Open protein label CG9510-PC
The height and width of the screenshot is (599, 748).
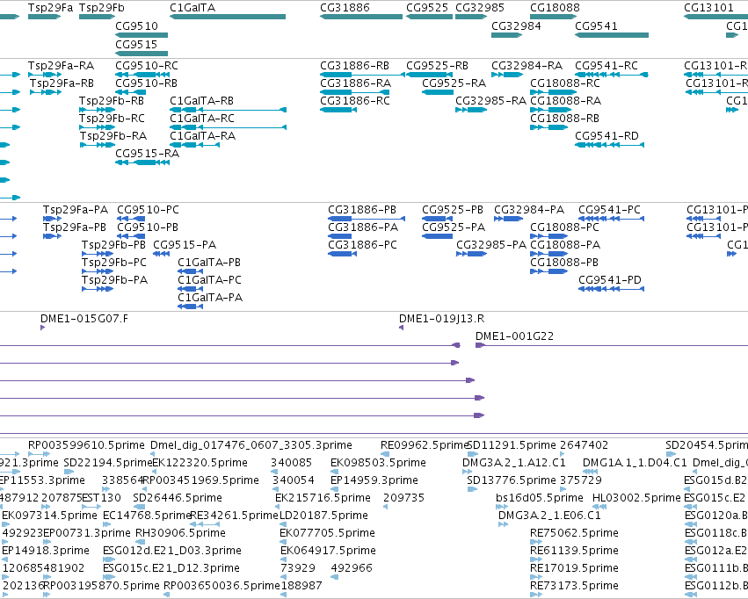click(x=149, y=210)
